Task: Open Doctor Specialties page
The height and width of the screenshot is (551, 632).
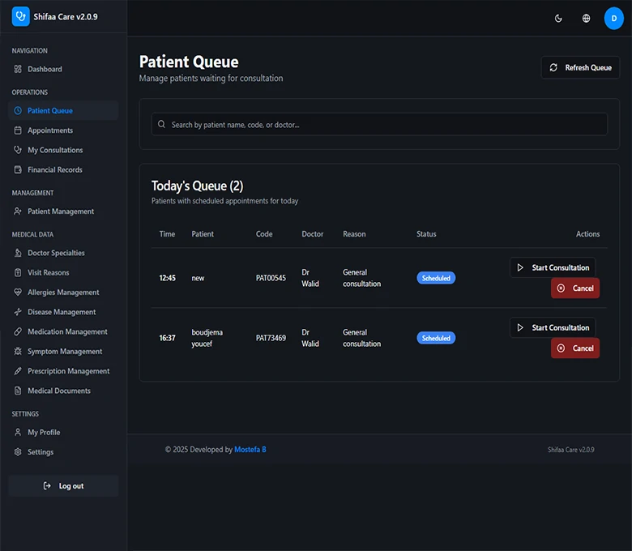Action: point(63,253)
